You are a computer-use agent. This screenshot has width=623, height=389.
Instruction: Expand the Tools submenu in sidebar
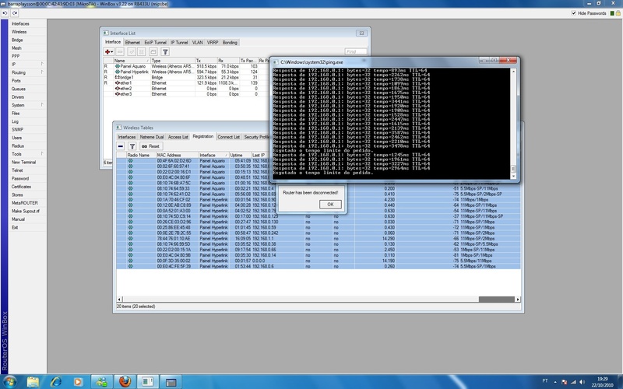(42, 154)
